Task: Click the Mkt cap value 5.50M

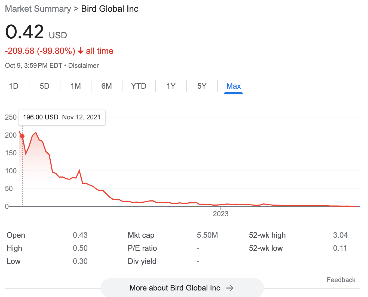Action: click(207, 235)
